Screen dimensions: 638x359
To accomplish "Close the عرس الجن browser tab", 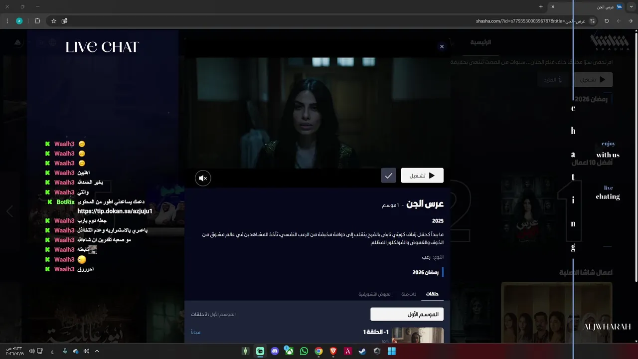I will pos(553,6).
